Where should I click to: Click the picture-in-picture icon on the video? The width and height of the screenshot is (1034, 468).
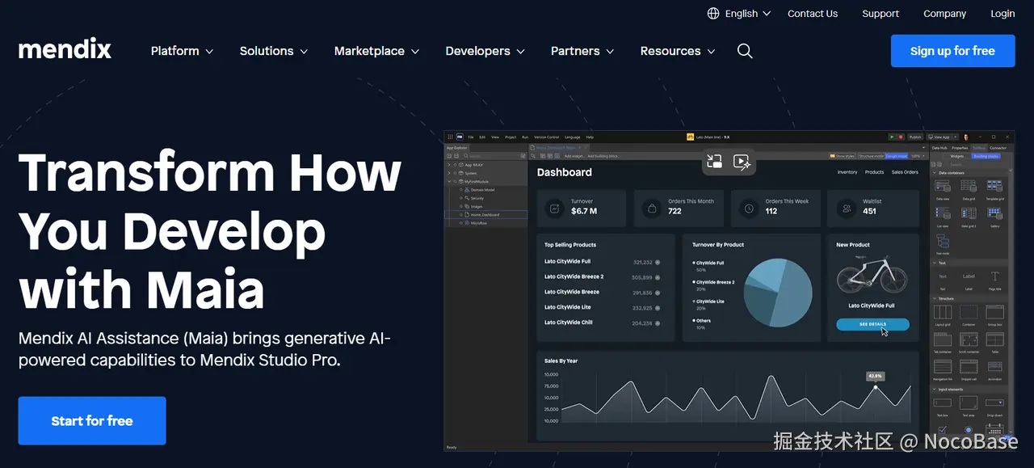714,162
